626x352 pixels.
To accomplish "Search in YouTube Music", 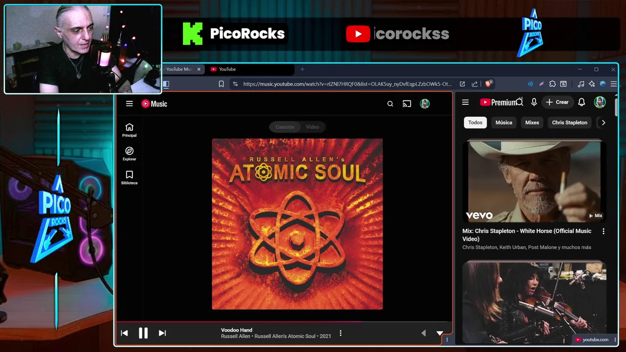I will pyautogui.click(x=390, y=104).
